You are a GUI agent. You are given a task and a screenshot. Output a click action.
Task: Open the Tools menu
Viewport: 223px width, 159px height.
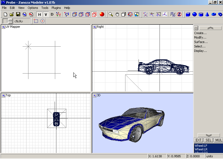click(x=45, y=8)
